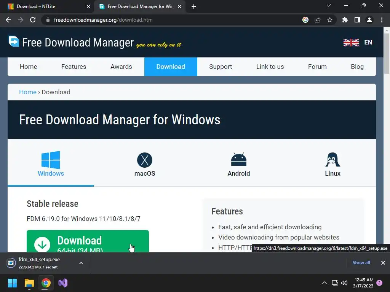This screenshot has height=292, width=390.
Task: Toggle the browser side panel
Action: point(357,20)
